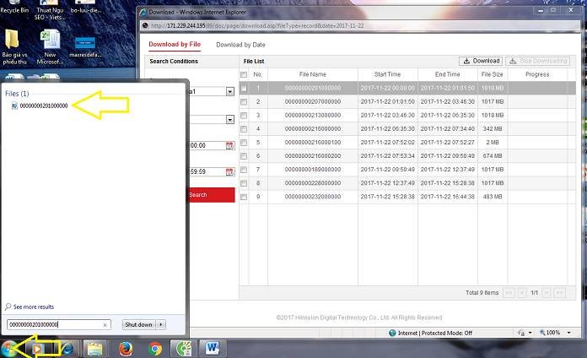Expand the camera channel dropdown
The height and width of the screenshot is (358, 587).
(x=229, y=91)
